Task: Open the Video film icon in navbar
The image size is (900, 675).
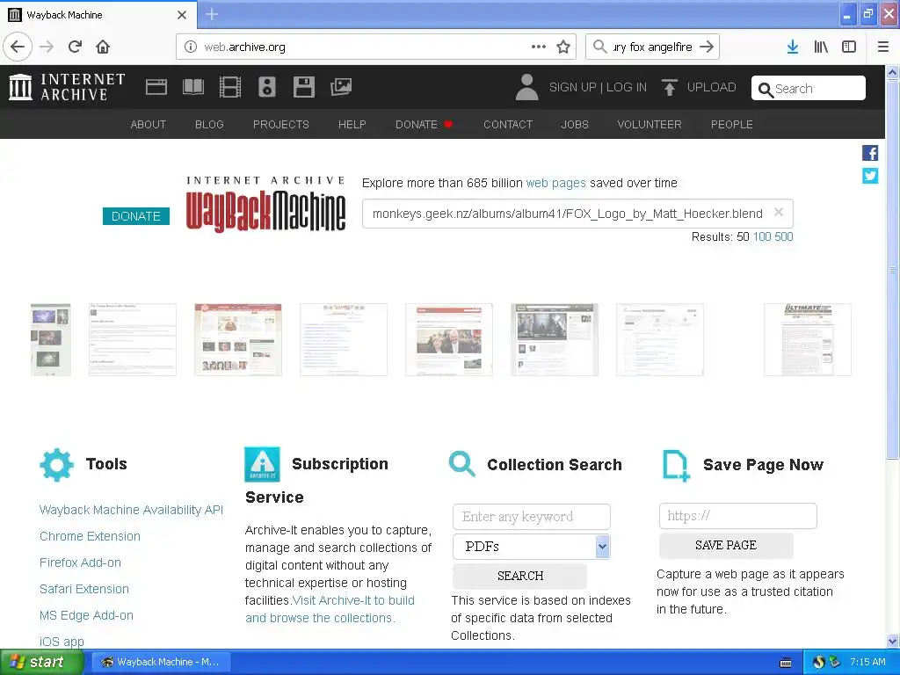Action: [x=230, y=87]
